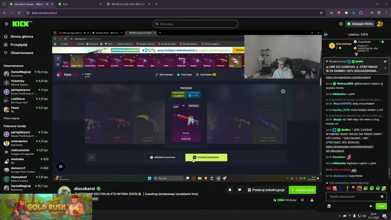This screenshot has width=391, height=220.
Task: Open a new browser tab
Action: [156, 4]
